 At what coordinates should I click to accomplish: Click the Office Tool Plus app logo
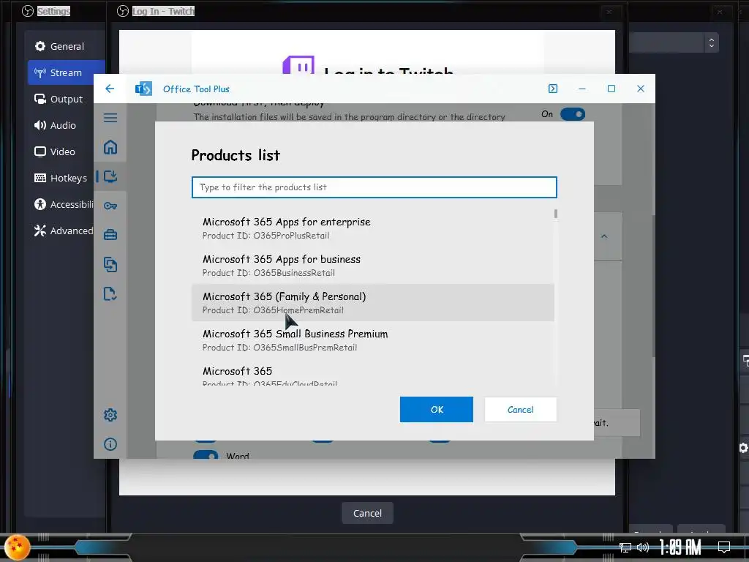[x=143, y=89]
